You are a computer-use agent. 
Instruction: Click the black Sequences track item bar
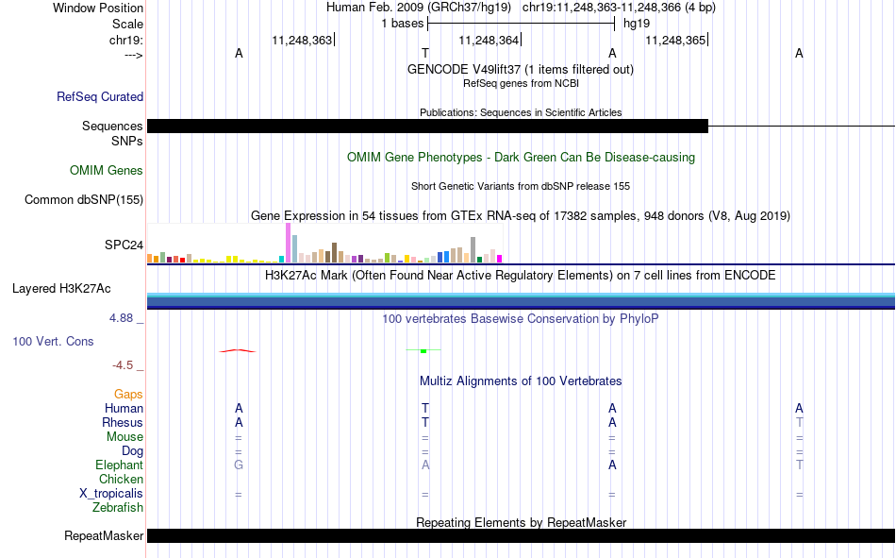tap(427, 126)
